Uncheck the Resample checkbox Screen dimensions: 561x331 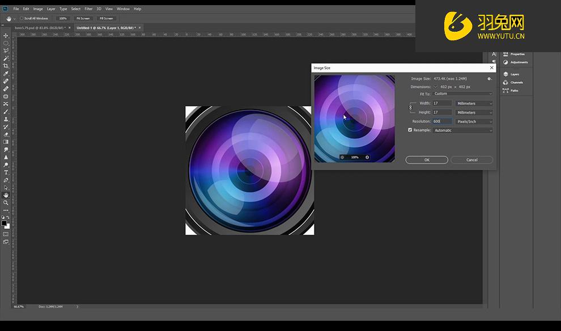click(410, 130)
